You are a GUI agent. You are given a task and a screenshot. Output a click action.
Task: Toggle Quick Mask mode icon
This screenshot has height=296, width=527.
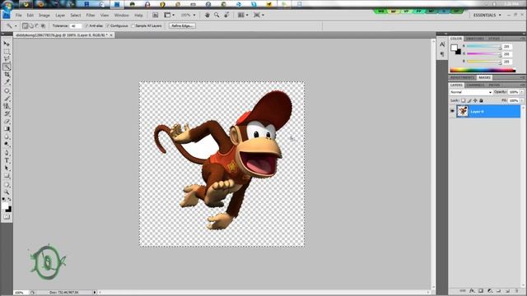click(x=7, y=217)
